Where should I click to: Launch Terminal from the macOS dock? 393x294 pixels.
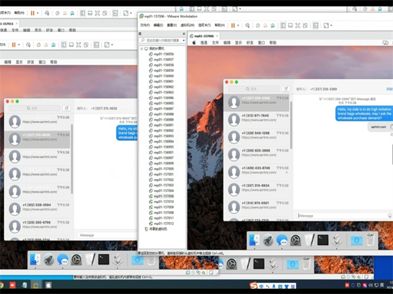pyautogui.click(x=323, y=240)
